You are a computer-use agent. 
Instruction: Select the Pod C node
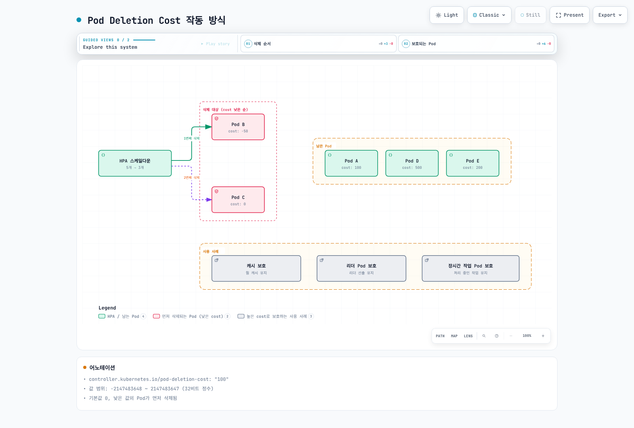coord(238,200)
